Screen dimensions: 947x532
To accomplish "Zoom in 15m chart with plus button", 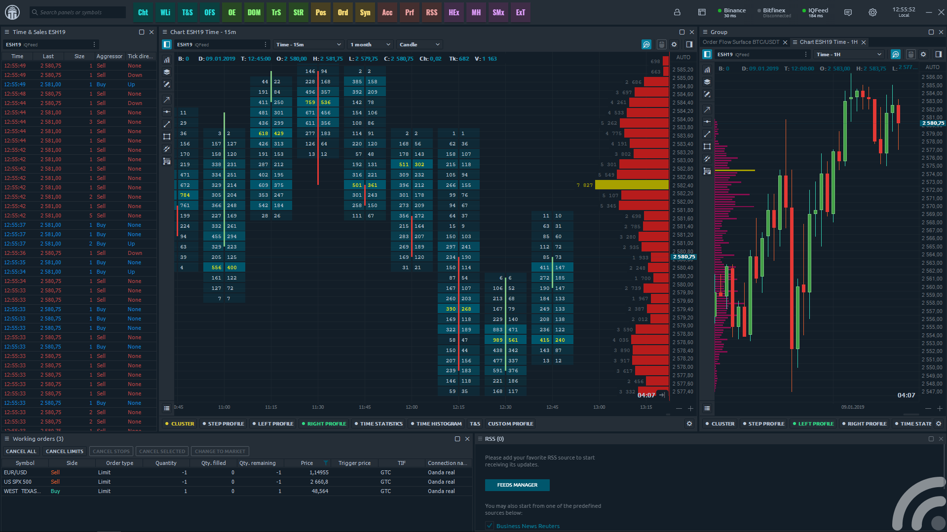I will click(690, 408).
